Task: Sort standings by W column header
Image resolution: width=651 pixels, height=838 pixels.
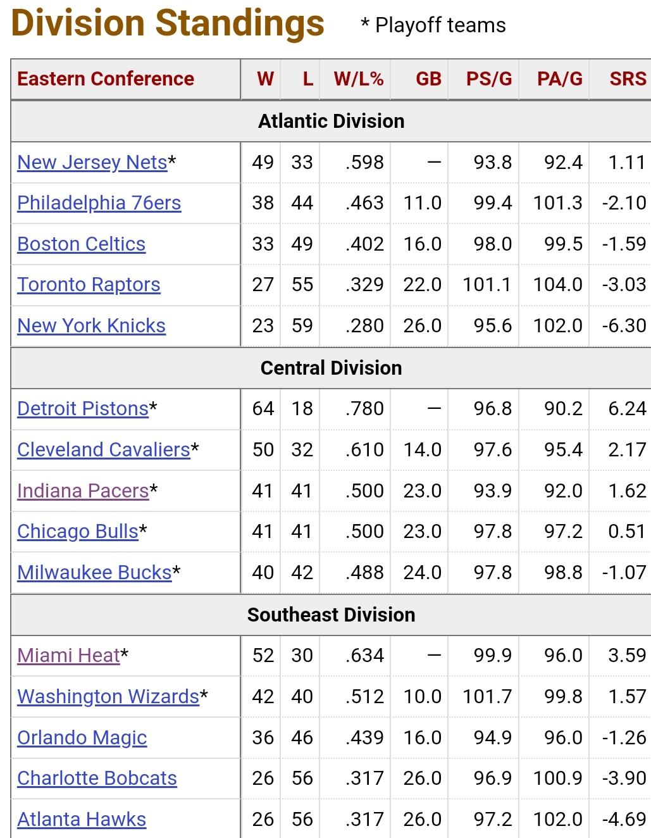Action: [x=265, y=79]
